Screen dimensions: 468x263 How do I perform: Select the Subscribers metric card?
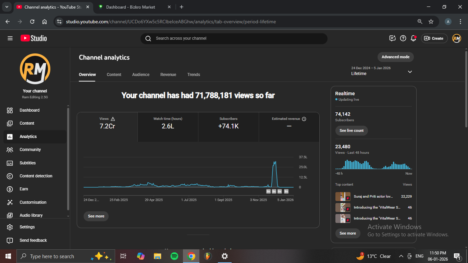coord(228,126)
